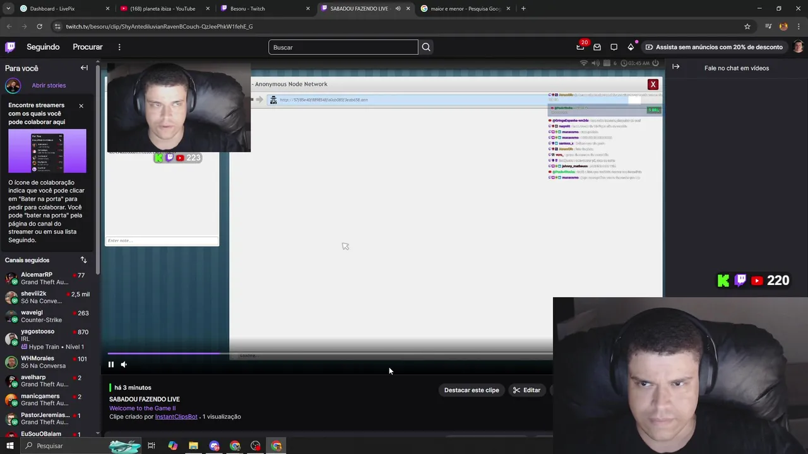Image resolution: width=808 pixels, height=454 pixels.
Task: Open manicgamers followed channel
Action: [x=49, y=400]
